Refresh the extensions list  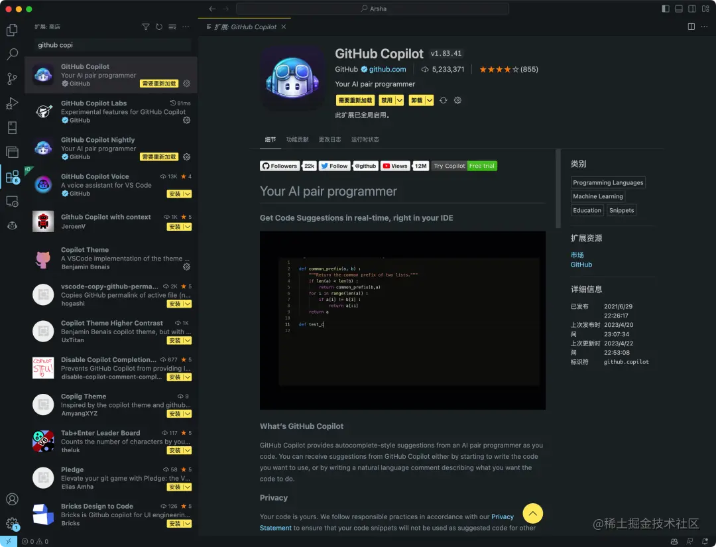click(159, 27)
